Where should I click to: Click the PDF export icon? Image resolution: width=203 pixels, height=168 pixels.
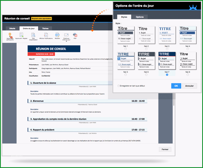[75, 35]
